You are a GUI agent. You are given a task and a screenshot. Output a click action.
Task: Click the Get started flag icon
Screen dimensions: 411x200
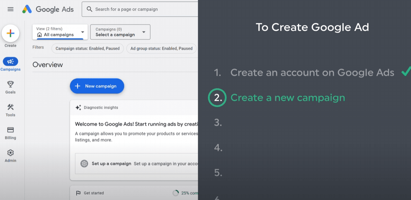coord(78,193)
